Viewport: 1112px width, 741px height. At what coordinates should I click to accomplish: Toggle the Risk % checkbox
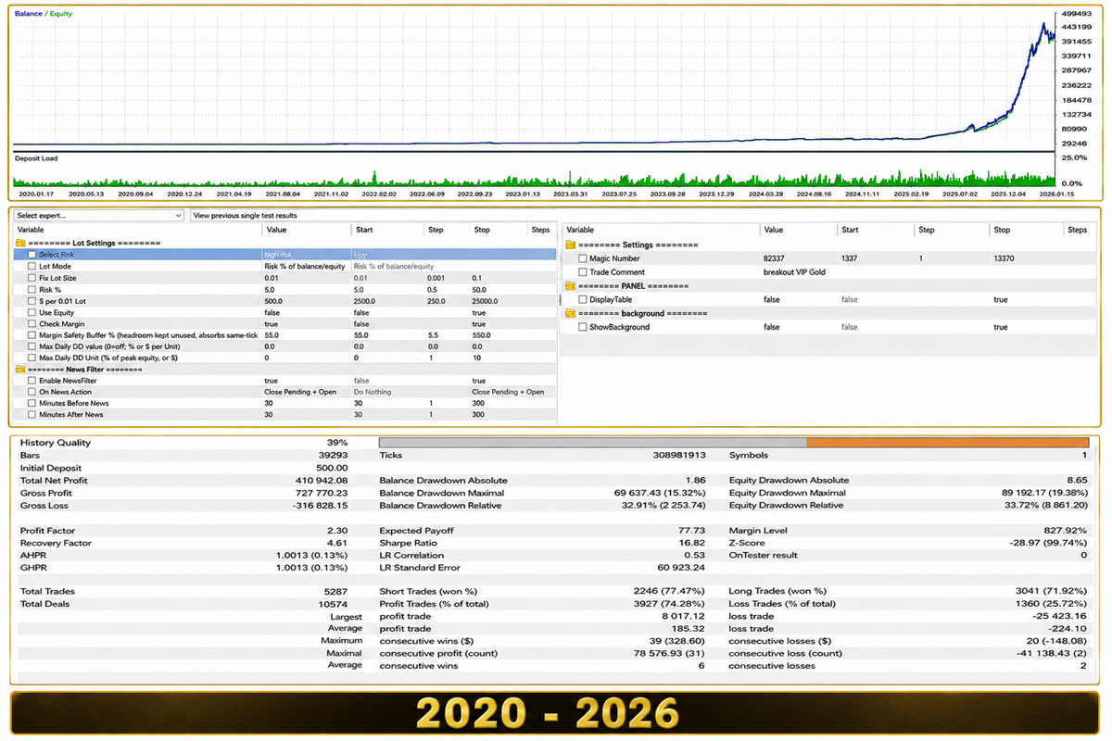(32, 289)
